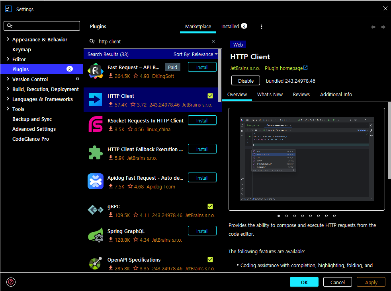391x291 pixels.
Task: Select CodeGlance Pro settings
Action: pyautogui.click(x=31, y=139)
